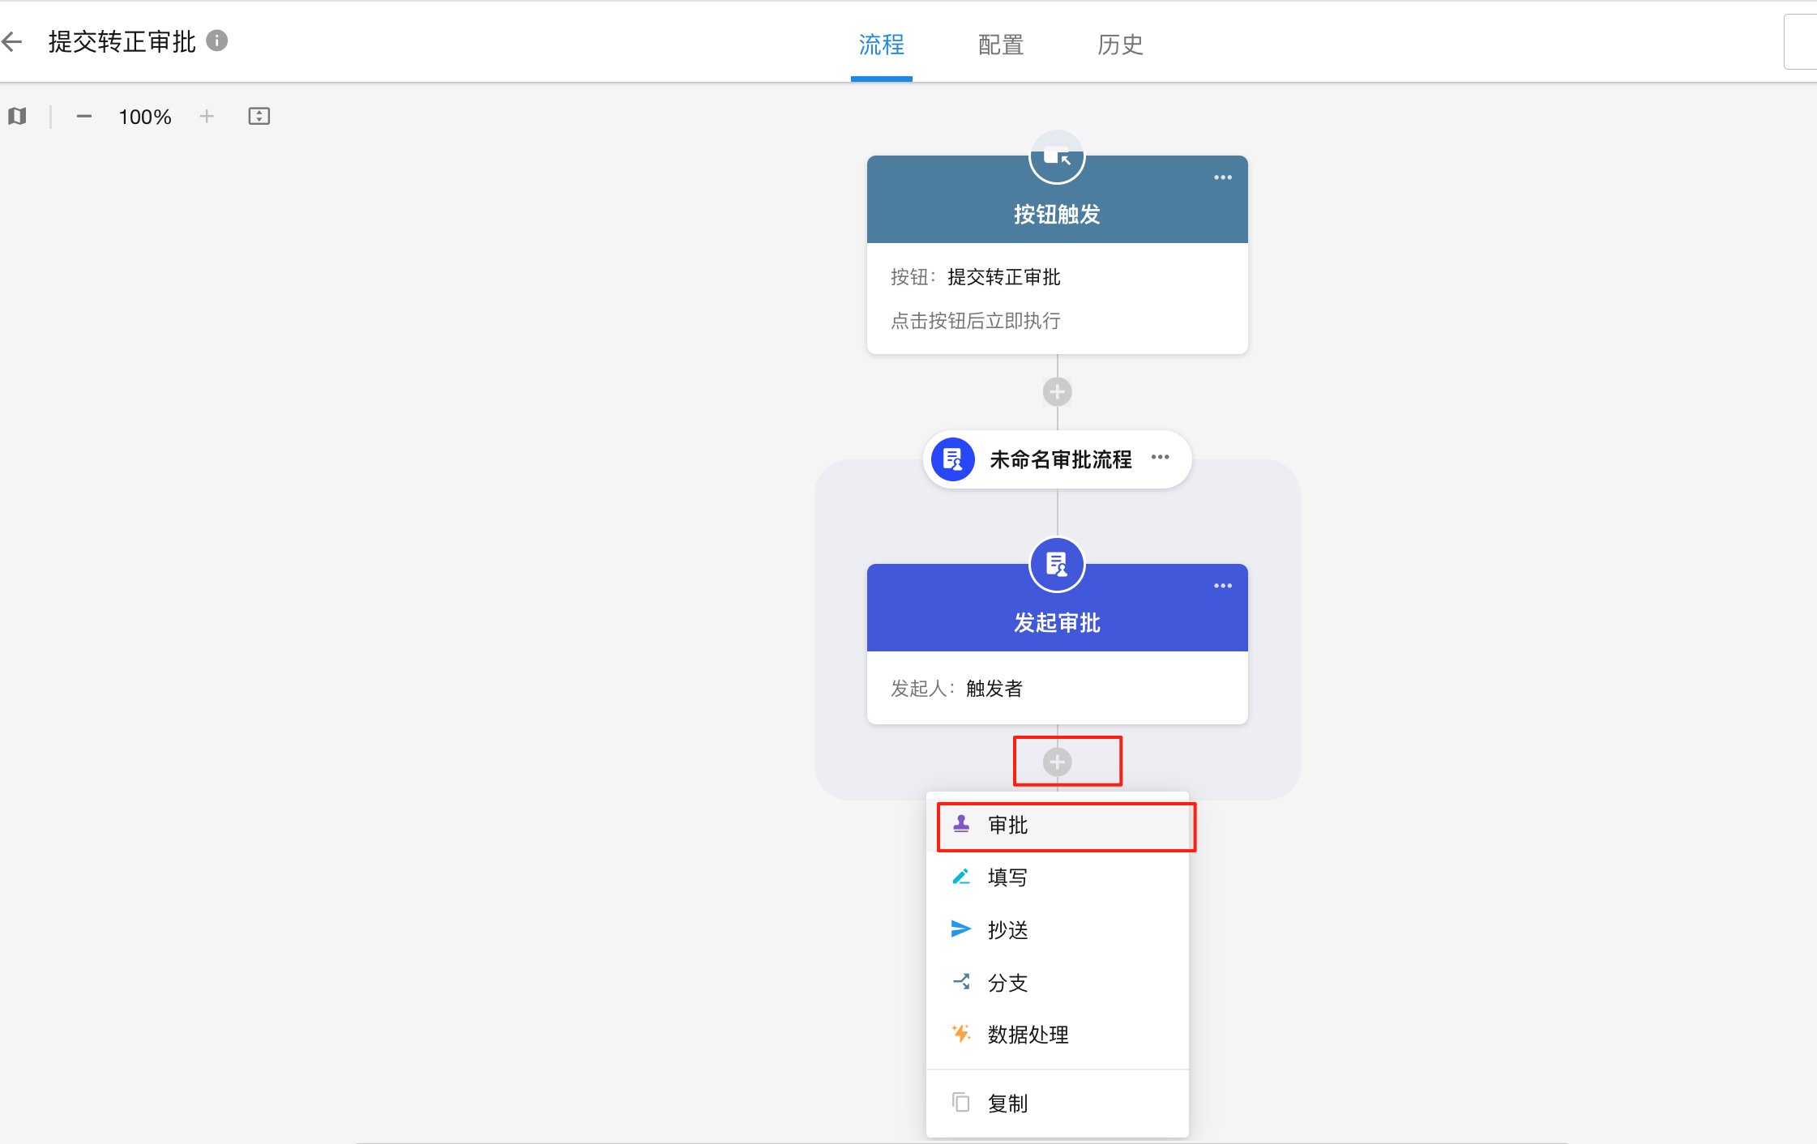
Task: Add node below 按钮触发 with plus
Action: point(1057,392)
